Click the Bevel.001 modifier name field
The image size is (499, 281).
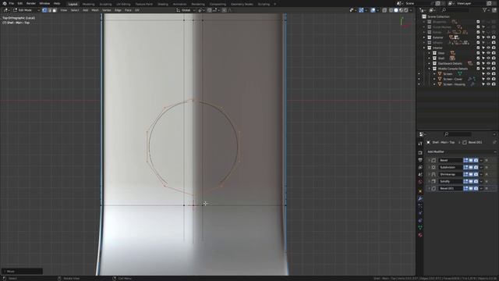point(451,188)
